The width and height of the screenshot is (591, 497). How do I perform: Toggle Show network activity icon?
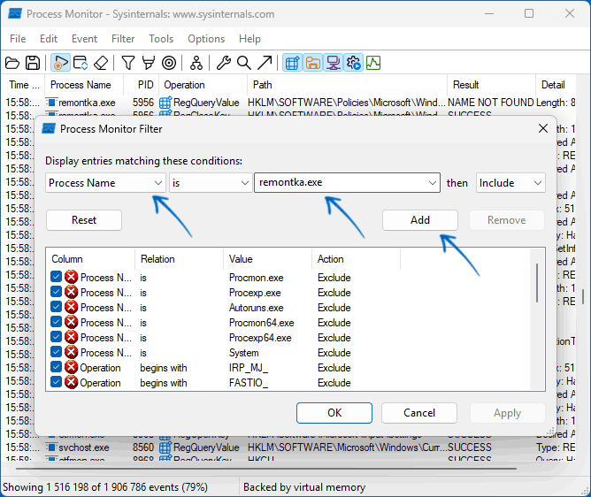[334, 63]
